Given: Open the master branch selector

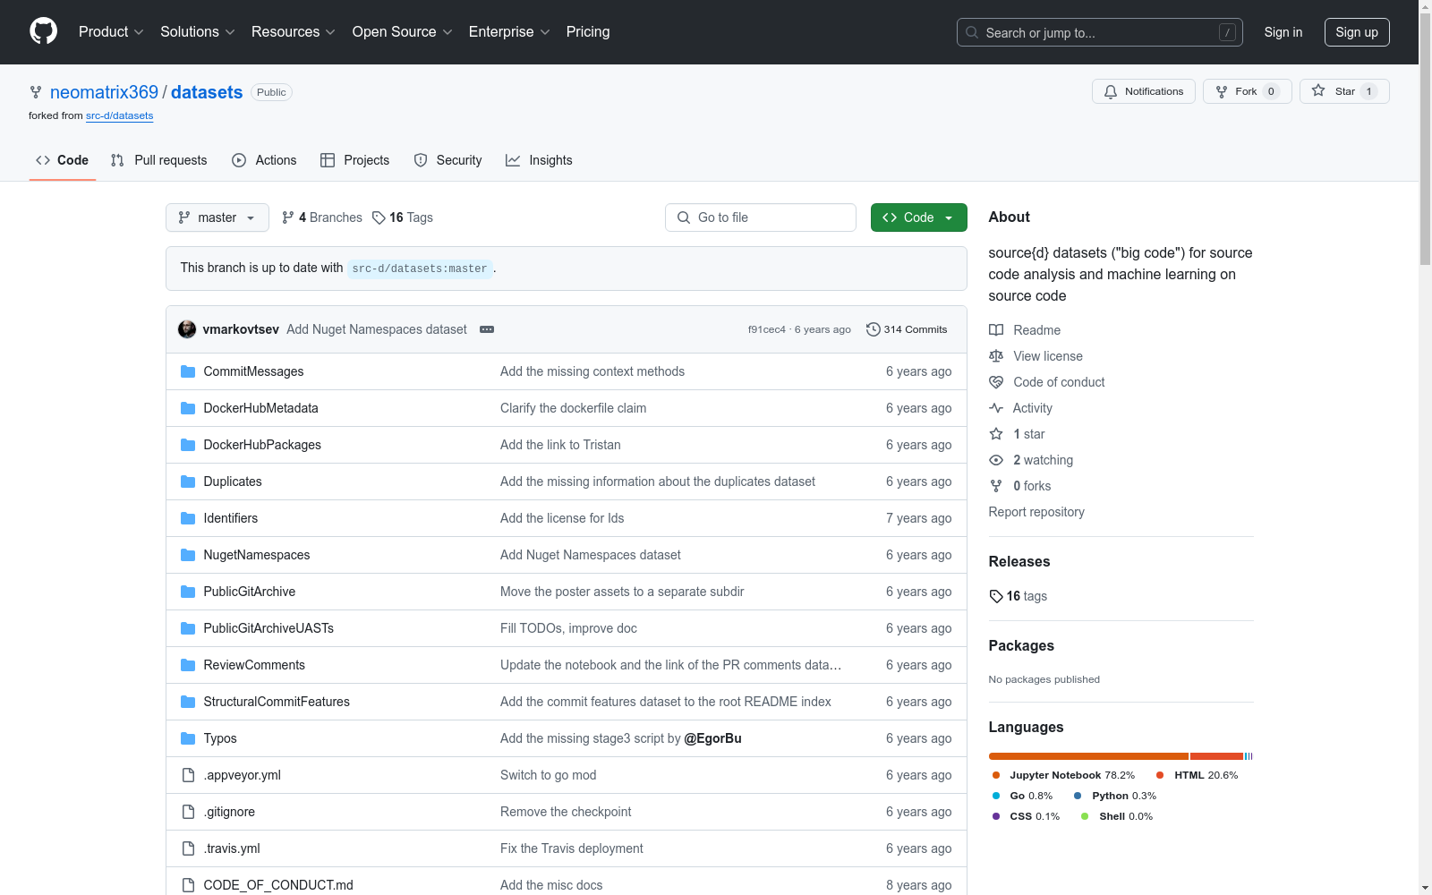Looking at the screenshot, I should [217, 217].
